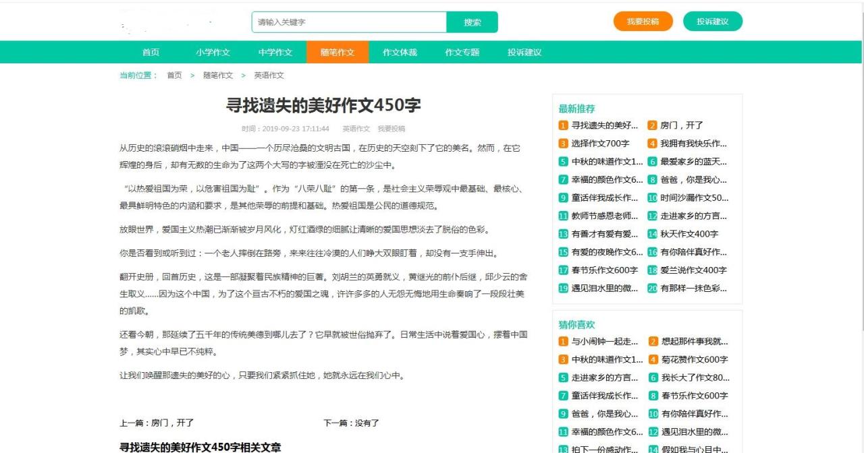Open 中秋的味道作文 in the 最新推荐 list
Viewport: 864px width, 453px height.
tap(607, 162)
